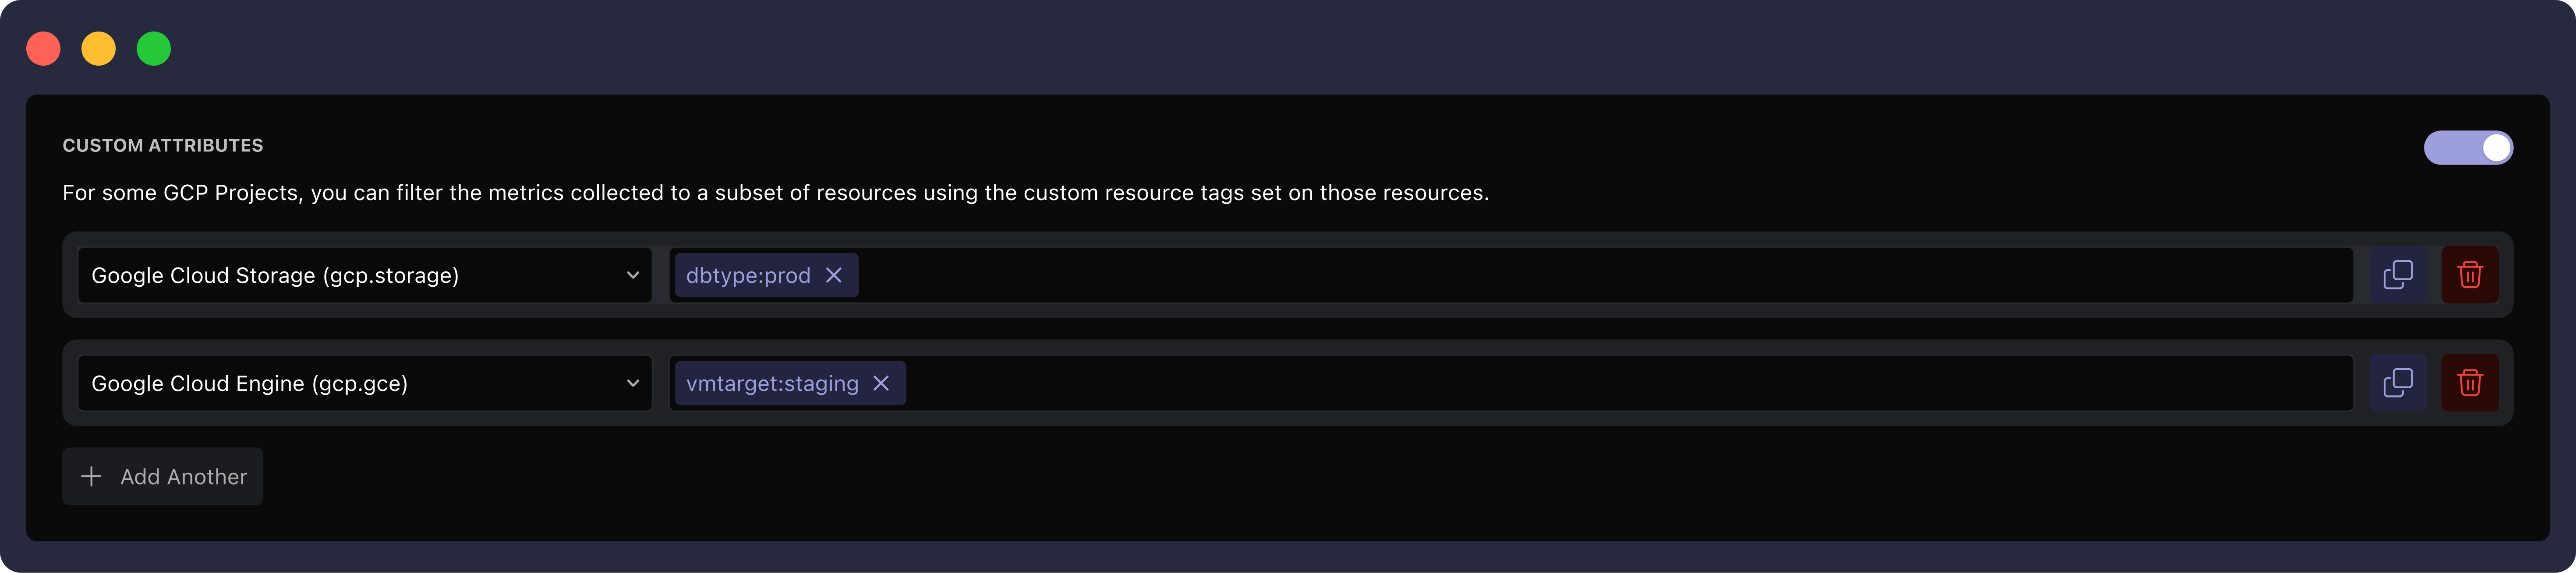Click the CUSTOM ATTRIBUTES section header
Viewport: 2576px width, 573px height.
click(x=163, y=145)
